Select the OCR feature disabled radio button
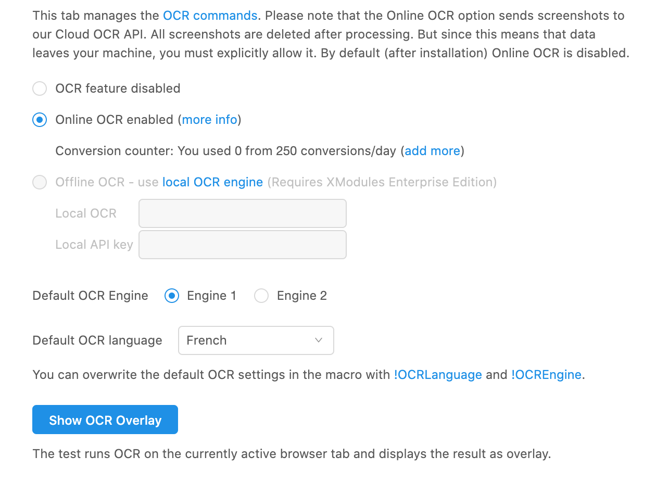Screen dimensions: 656x482 40,88
